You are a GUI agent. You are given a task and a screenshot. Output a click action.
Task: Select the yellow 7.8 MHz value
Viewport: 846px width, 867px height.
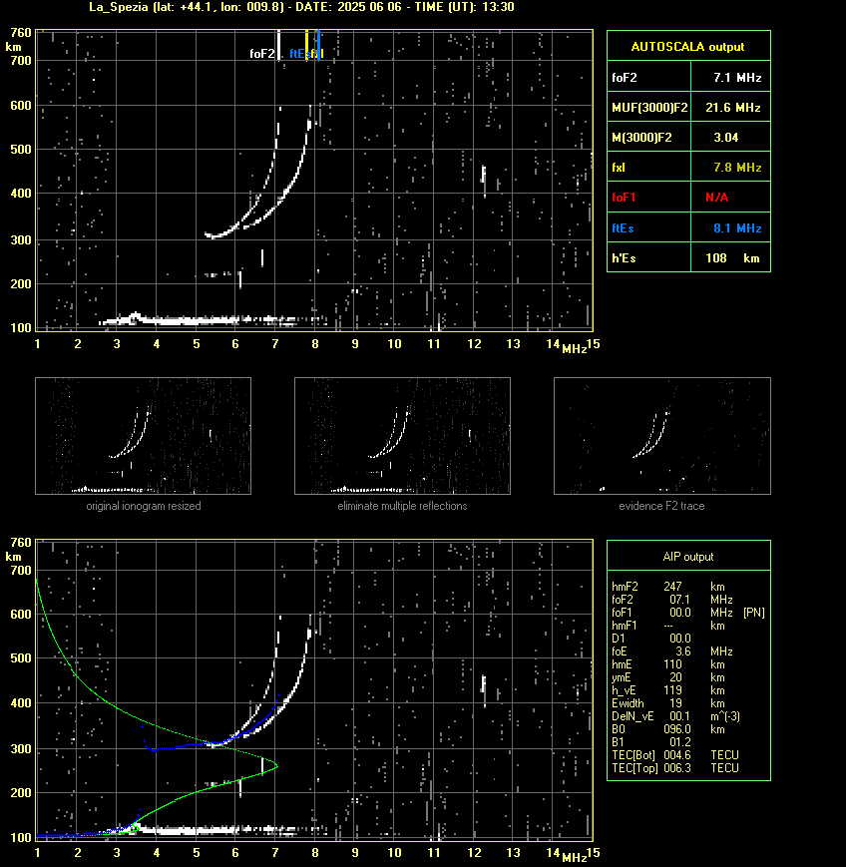pos(737,168)
